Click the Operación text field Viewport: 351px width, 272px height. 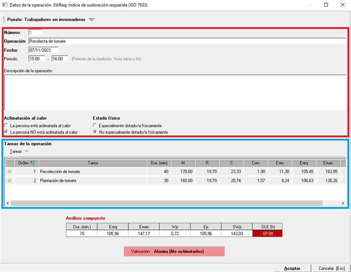tap(187, 41)
